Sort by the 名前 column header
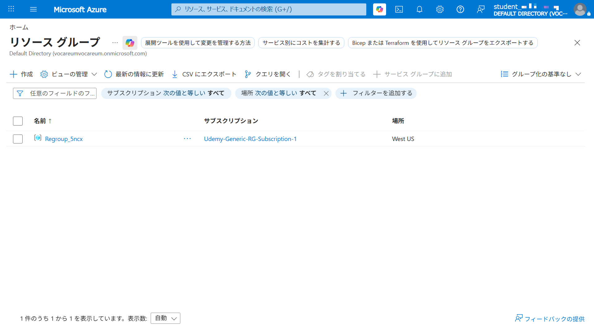Screen dimensions: 594x334 tap(43, 121)
